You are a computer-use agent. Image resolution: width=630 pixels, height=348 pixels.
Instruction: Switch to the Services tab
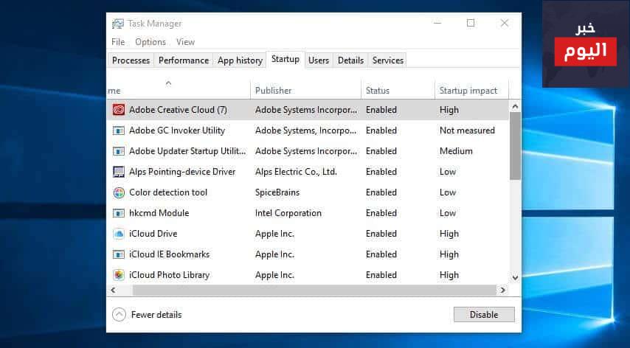[388, 60]
